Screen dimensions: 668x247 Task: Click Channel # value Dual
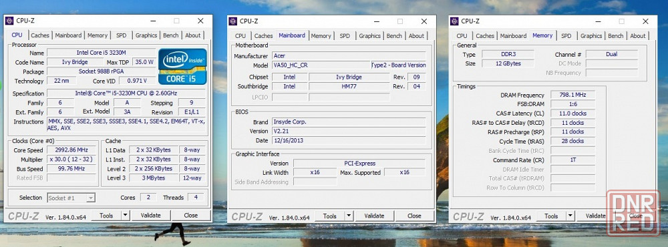(x=612, y=54)
